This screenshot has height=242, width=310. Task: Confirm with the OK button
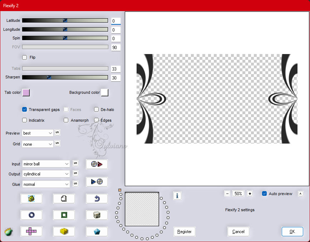pyautogui.click(x=292, y=232)
